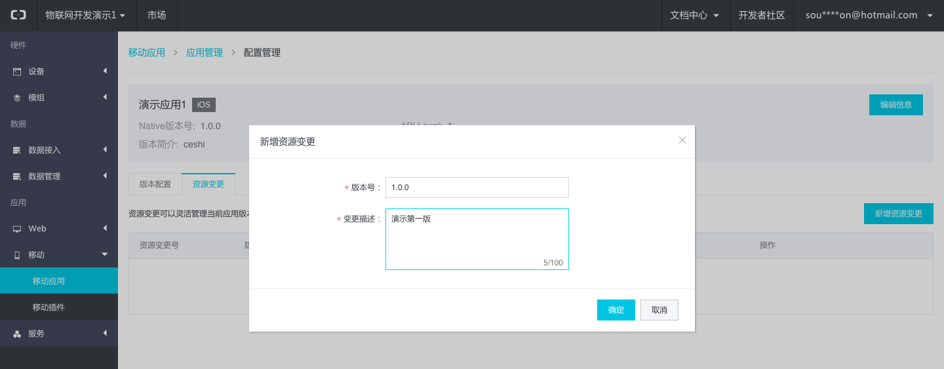Close the 新增资源变更 dialog with X
The image size is (944, 369).
point(682,140)
